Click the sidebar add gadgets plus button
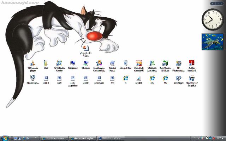 (x=213, y=4)
